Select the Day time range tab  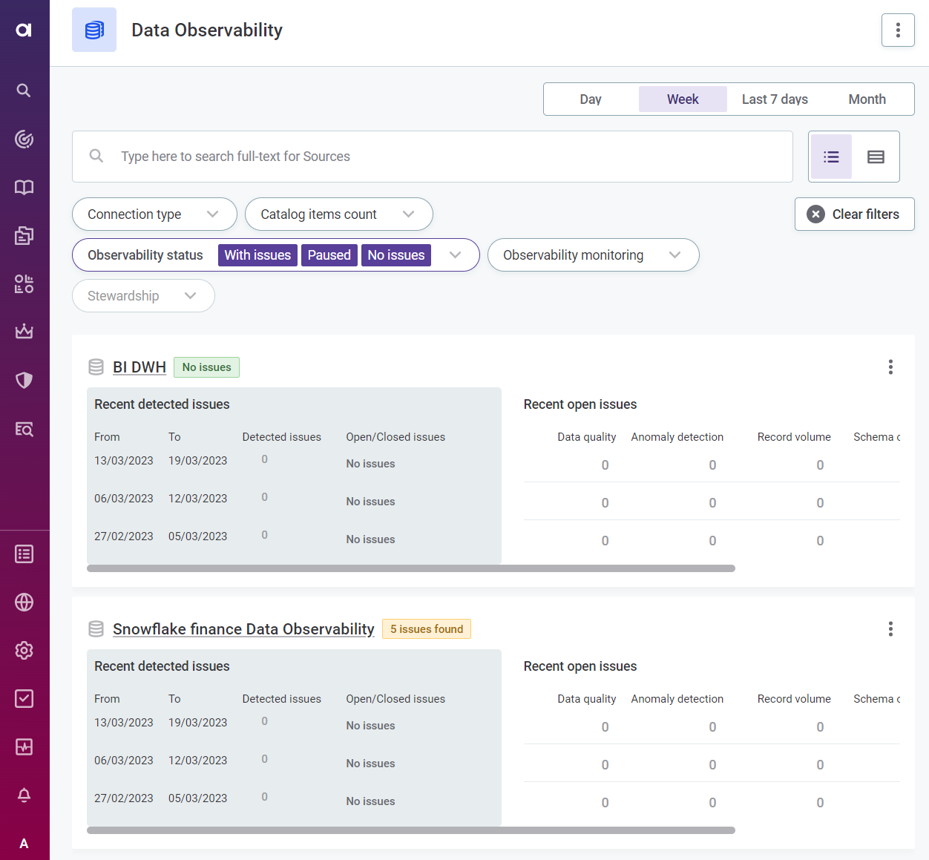pos(590,99)
